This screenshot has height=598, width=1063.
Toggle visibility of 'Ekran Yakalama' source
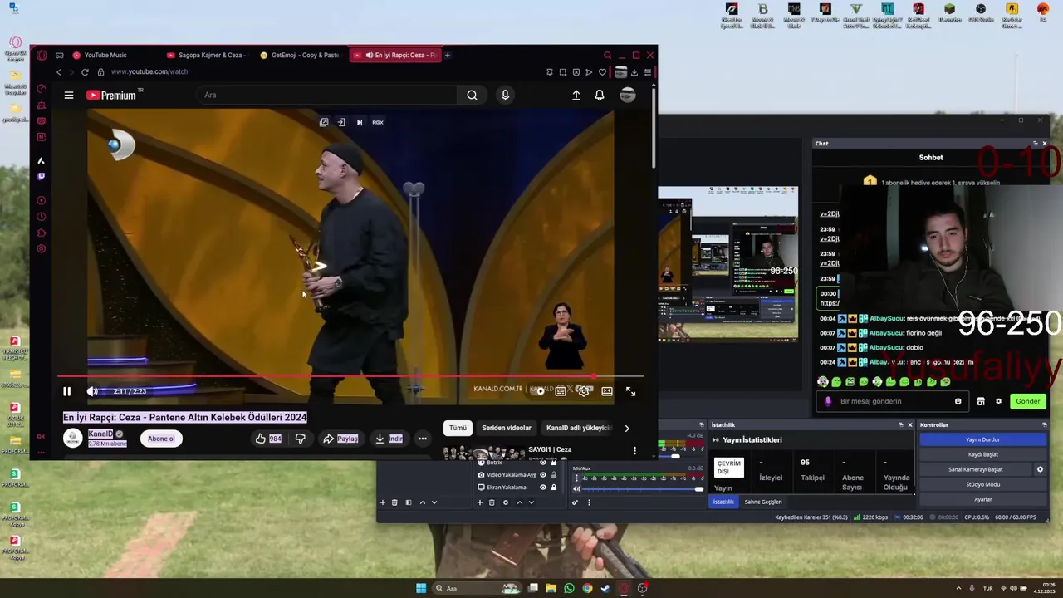click(543, 488)
